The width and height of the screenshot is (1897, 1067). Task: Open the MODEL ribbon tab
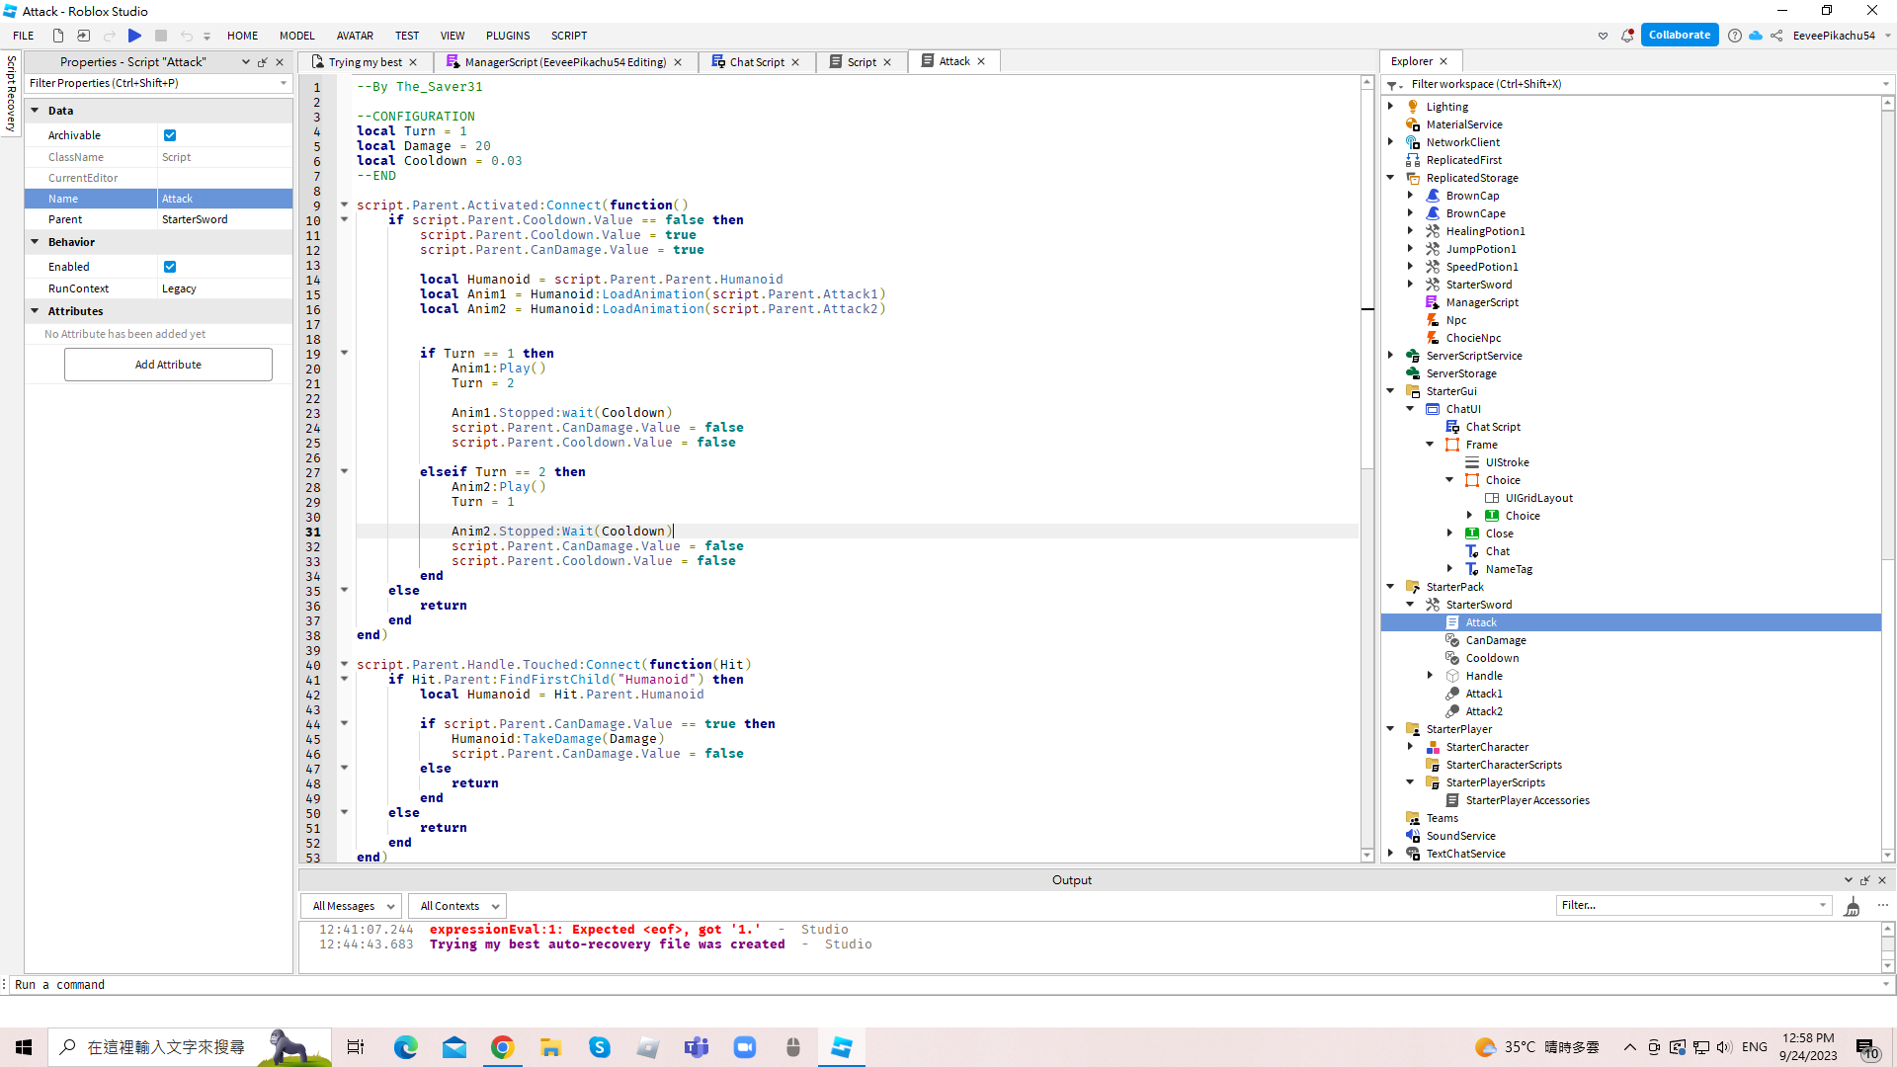point(296,36)
